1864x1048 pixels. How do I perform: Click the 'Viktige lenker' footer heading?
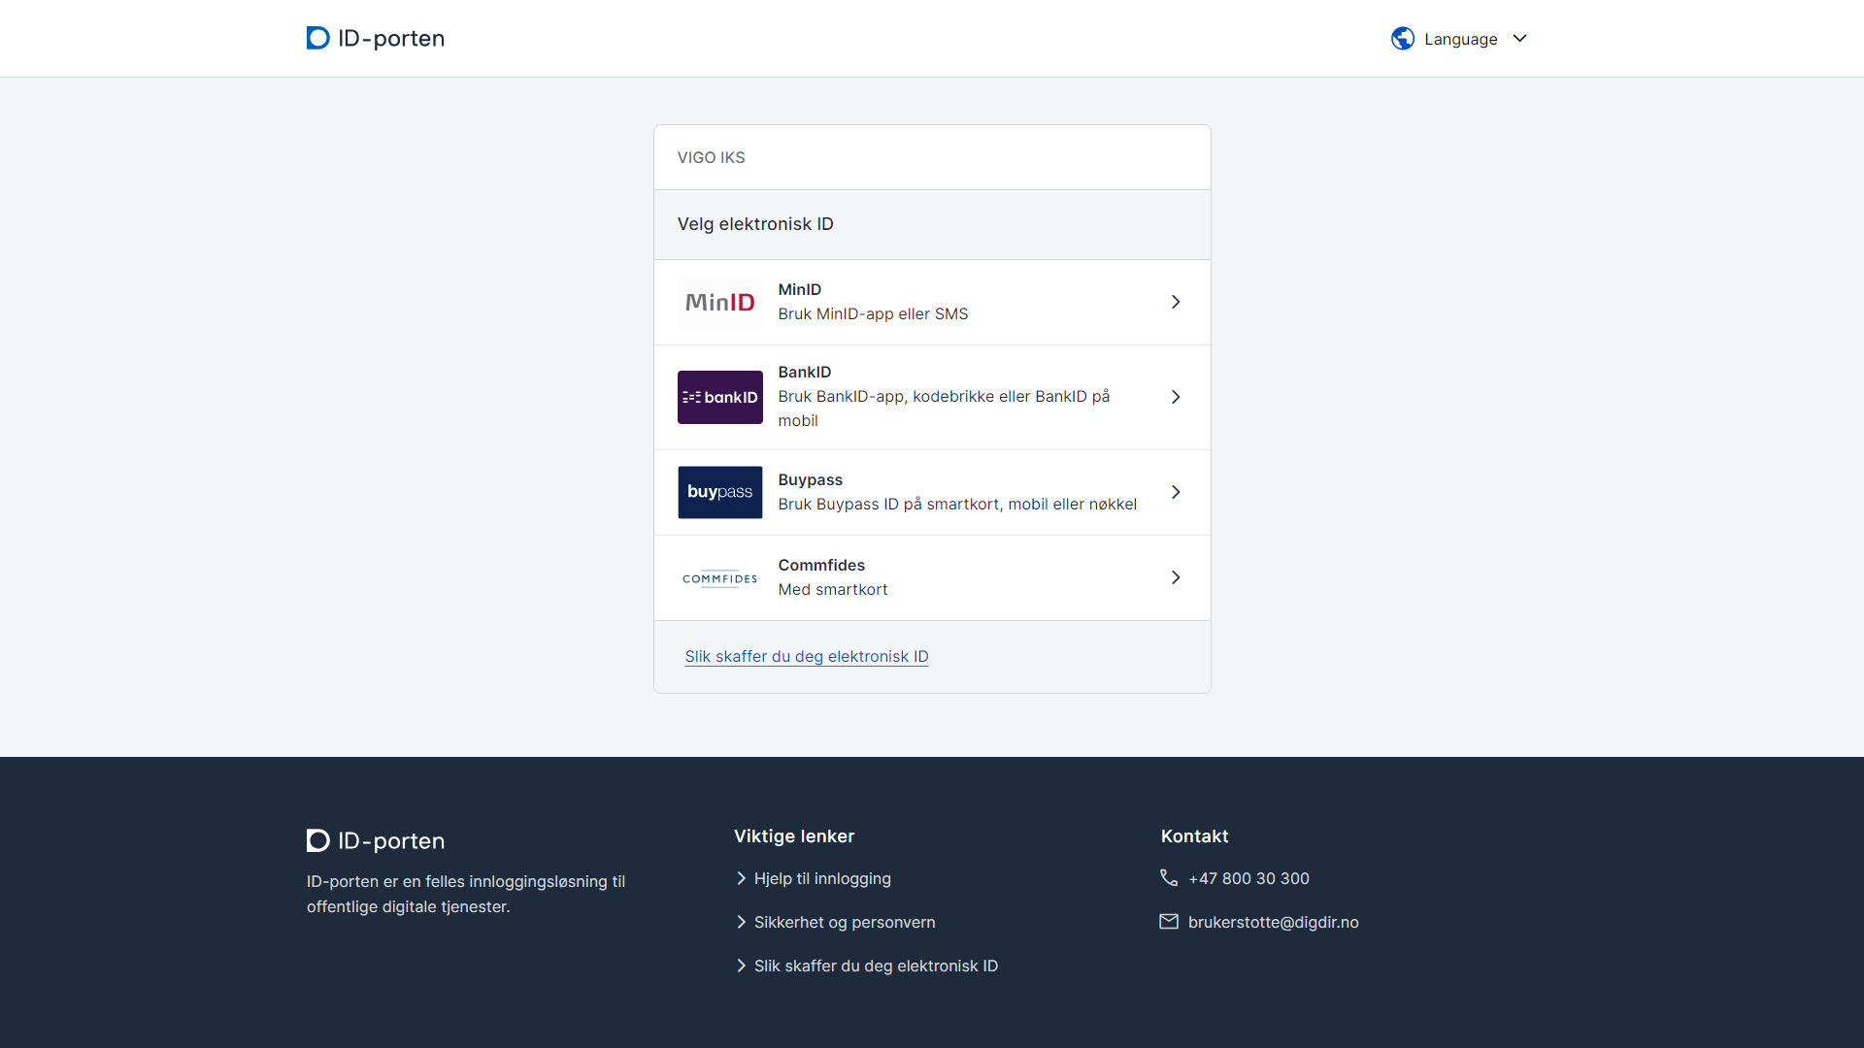pyautogui.click(x=793, y=836)
